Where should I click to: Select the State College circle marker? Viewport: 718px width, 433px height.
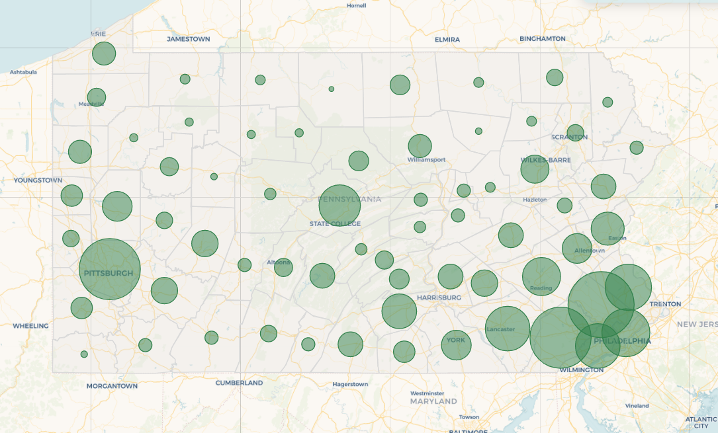339,206
